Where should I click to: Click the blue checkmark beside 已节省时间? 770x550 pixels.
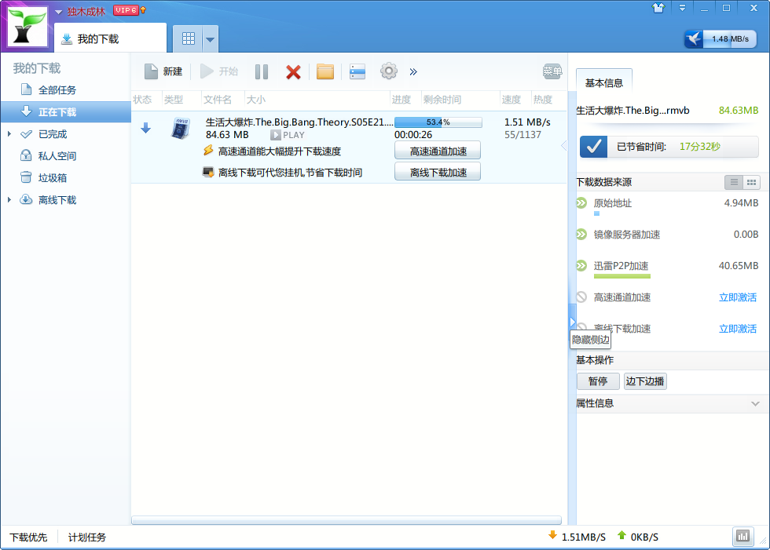point(593,147)
